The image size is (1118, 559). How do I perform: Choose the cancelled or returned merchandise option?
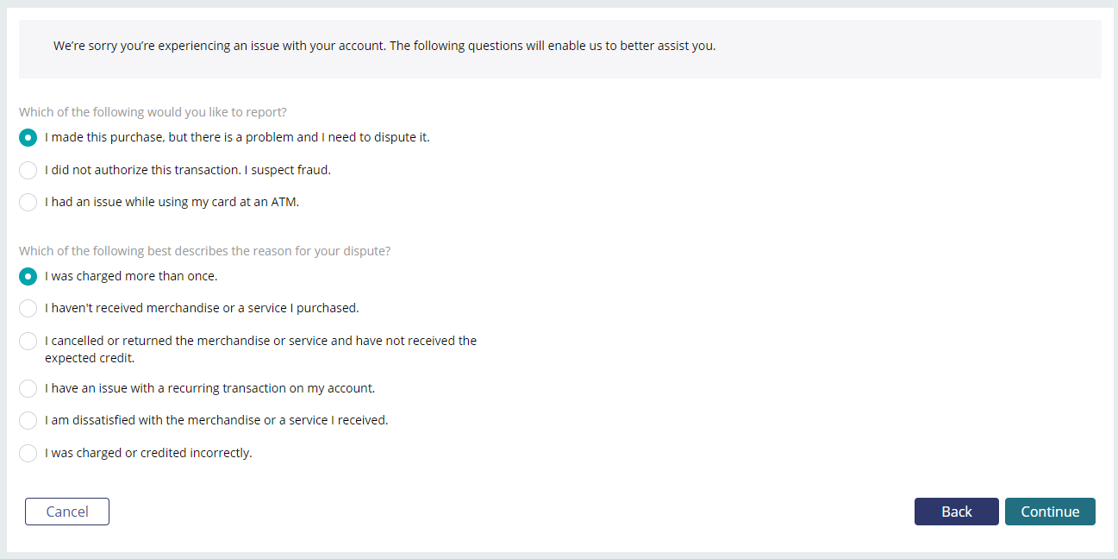[28, 341]
